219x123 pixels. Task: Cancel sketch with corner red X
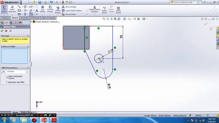(x=211, y=29)
